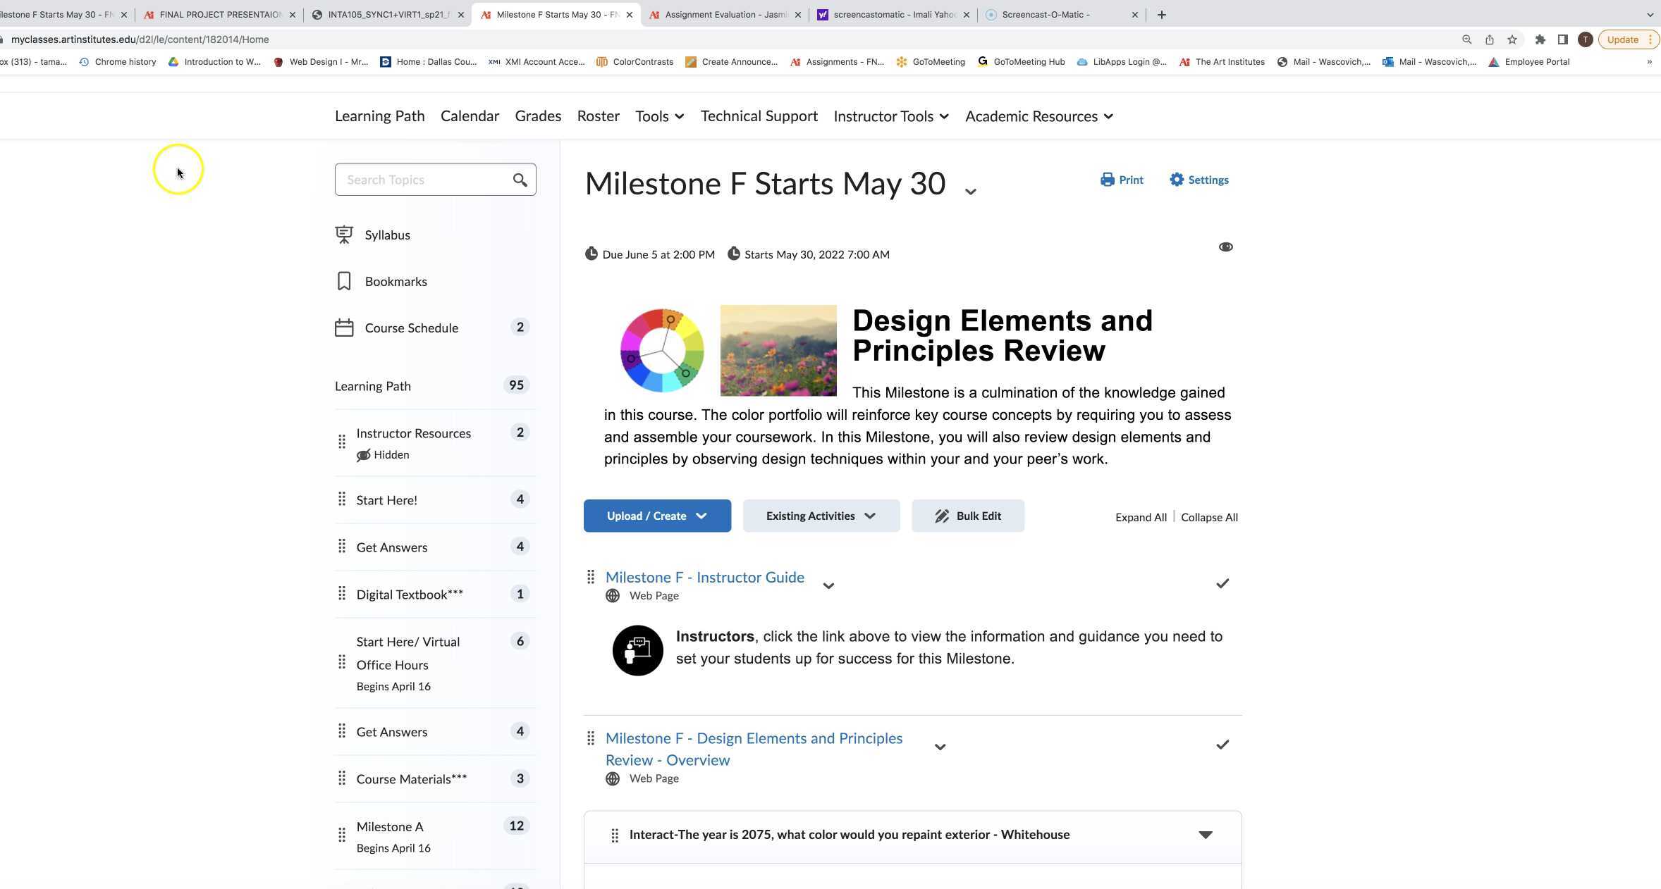The width and height of the screenshot is (1661, 889).
Task: Click the search magnifier in Search Topics
Action: click(520, 180)
